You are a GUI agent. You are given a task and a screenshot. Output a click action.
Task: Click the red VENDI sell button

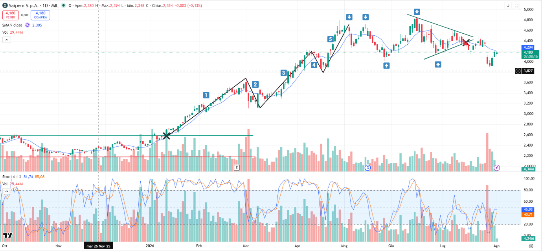coord(10,15)
